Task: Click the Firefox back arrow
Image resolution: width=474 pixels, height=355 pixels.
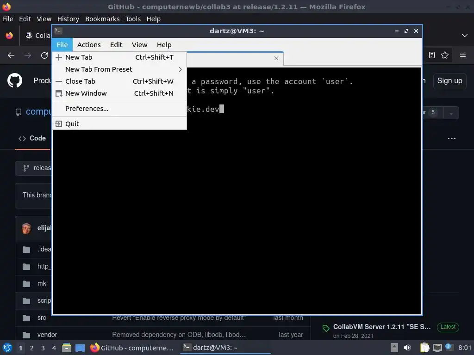Action: tap(11, 55)
